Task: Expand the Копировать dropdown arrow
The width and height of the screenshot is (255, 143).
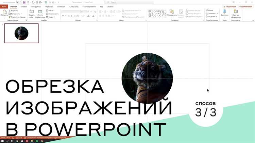Action: (21, 14)
